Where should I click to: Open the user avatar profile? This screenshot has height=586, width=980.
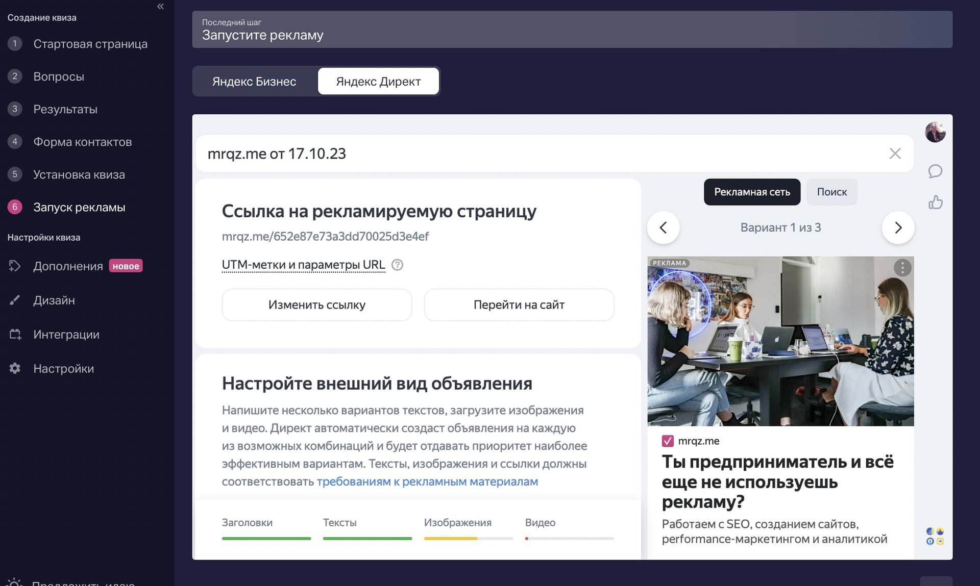935,133
